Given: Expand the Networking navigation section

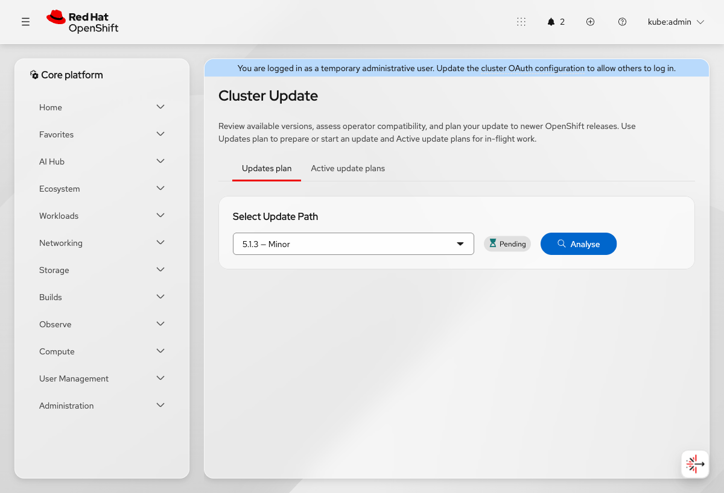Looking at the screenshot, I should coord(102,243).
